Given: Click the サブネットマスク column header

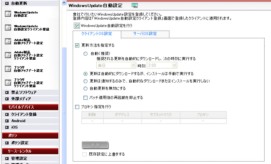Looking at the screenshot, I should point(161,115).
